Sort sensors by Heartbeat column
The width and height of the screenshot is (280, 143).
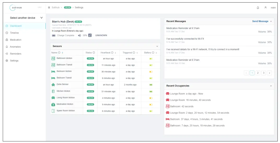coord(115,53)
